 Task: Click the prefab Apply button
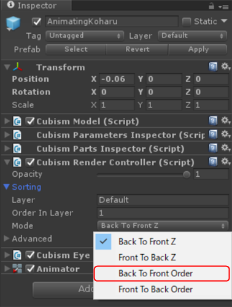(198, 49)
